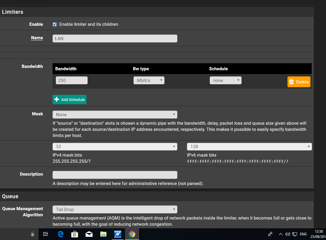Open the People icon in system tray
The height and width of the screenshot is (240, 326).
270,234
